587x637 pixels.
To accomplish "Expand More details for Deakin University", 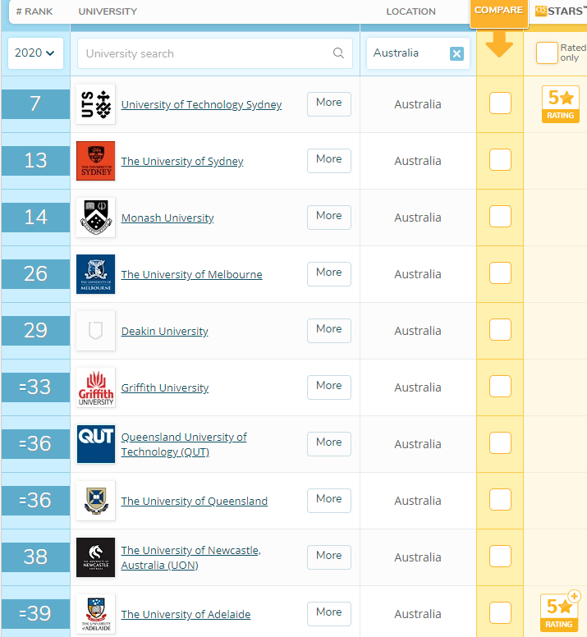I will 328,330.
